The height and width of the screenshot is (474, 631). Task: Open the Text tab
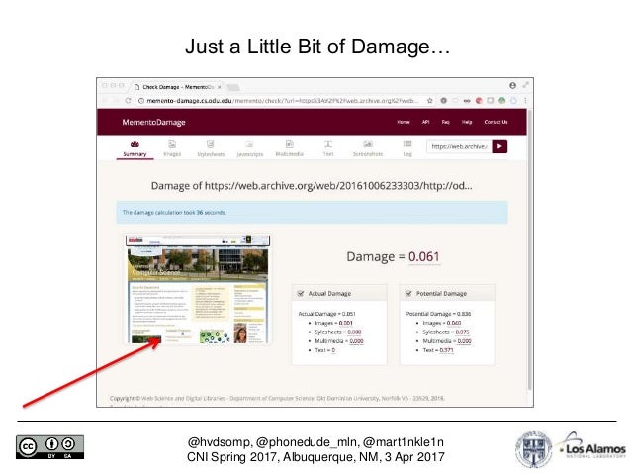click(328, 148)
